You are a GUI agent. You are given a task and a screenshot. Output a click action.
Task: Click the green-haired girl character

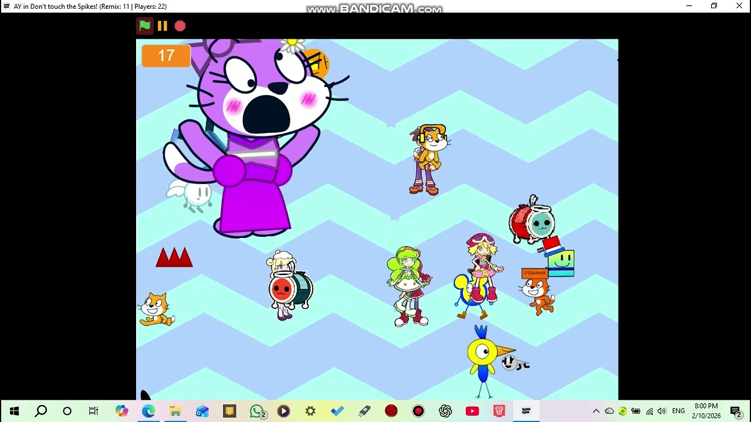[409, 287]
